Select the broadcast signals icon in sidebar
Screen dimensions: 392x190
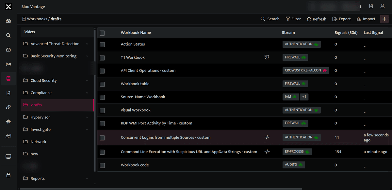(8, 64)
